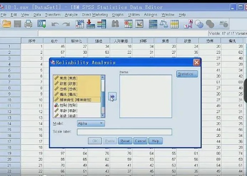This screenshot has height=176, width=247.
Task: Open the Window menu
Action: click(168, 15)
